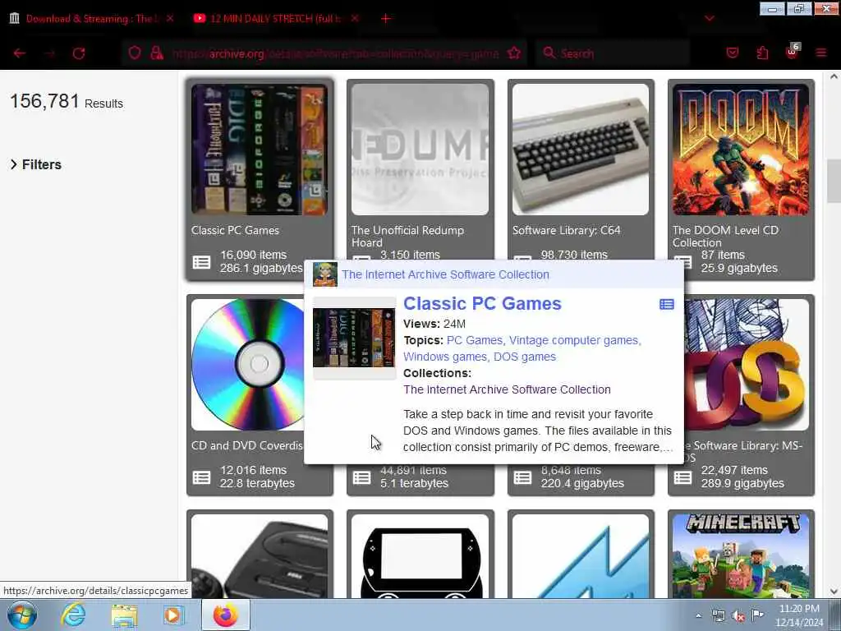Open the Firefox hamburger menu

[x=820, y=53]
